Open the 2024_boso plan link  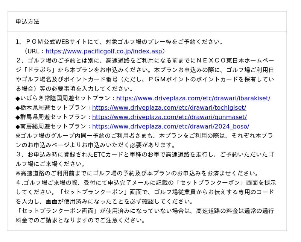point(170,127)
